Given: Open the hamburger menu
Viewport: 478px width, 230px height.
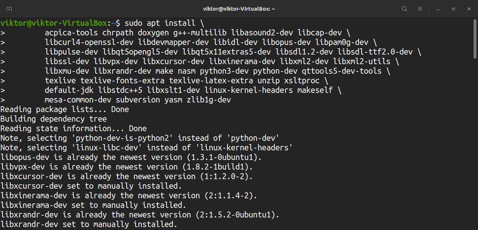Looking at the screenshot, I should [420, 9].
